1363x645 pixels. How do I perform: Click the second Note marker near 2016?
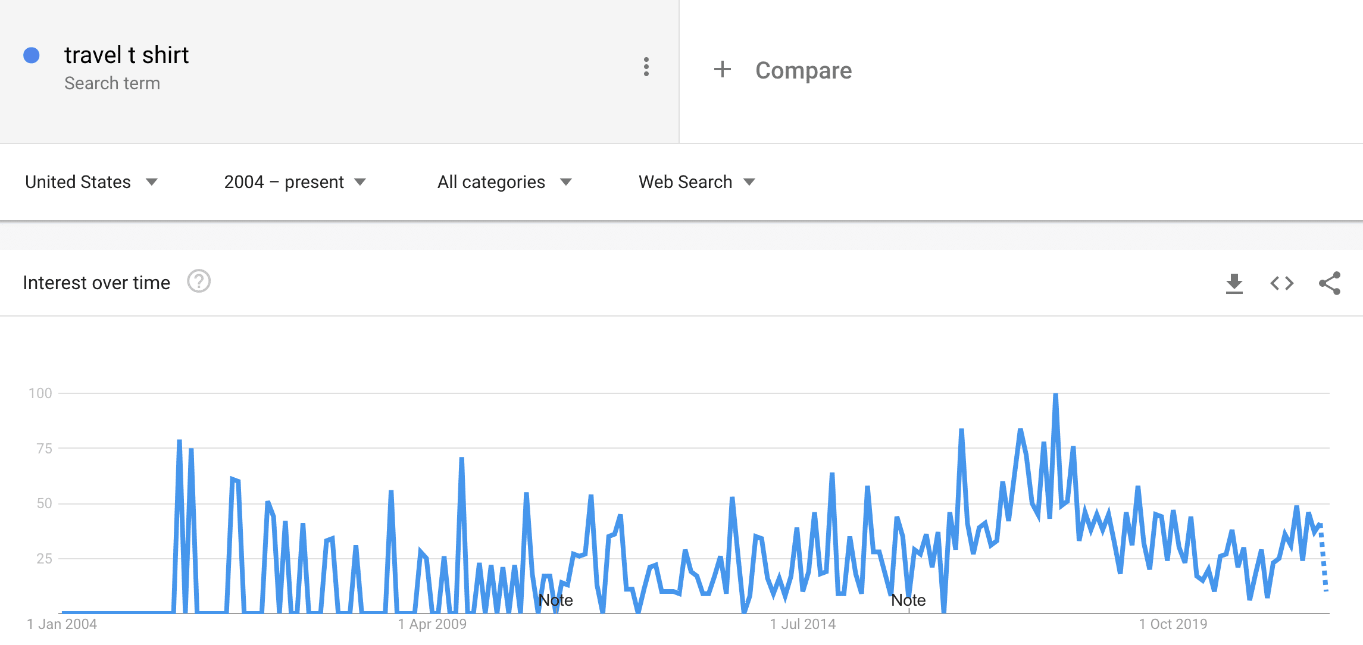tap(908, 600)
